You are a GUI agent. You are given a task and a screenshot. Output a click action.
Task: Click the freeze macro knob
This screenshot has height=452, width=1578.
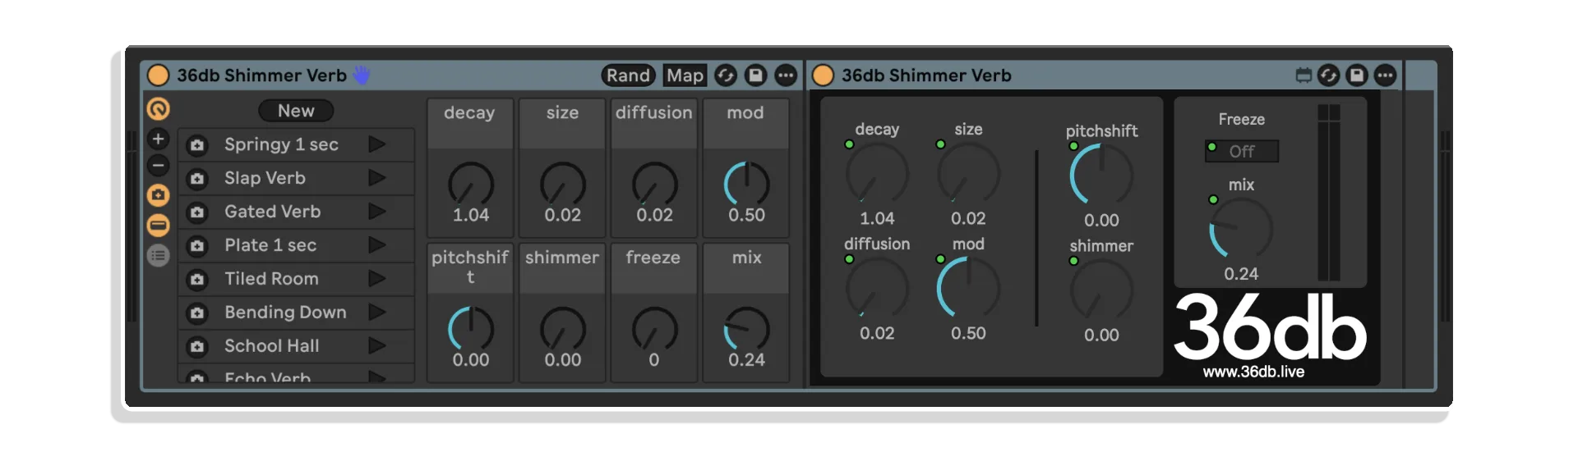click(x=655, y=329)
